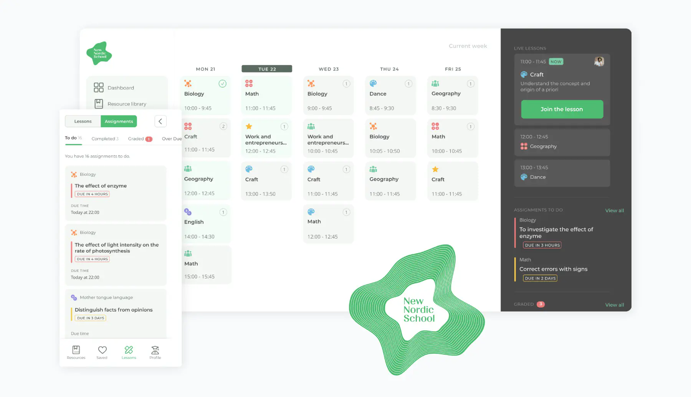Click View all next to Assignments To Do

click(614, 211)
